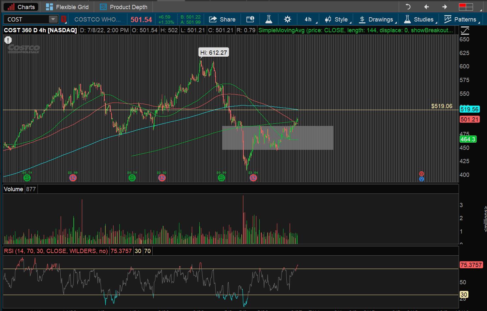The height and width of the screenshot is (311, 487).
Task: Click the bid/ask B: 501.22 box
Action: coord(190,20)
